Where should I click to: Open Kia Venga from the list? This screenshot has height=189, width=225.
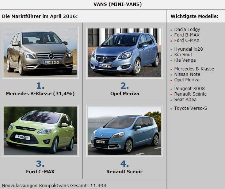pyautogui.click(x=185, y=60)
